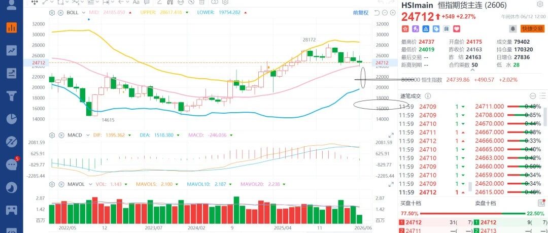Click the red Hong Kong flower badge icon
Viewport: 548px width, 233px height.
(405, 29)
